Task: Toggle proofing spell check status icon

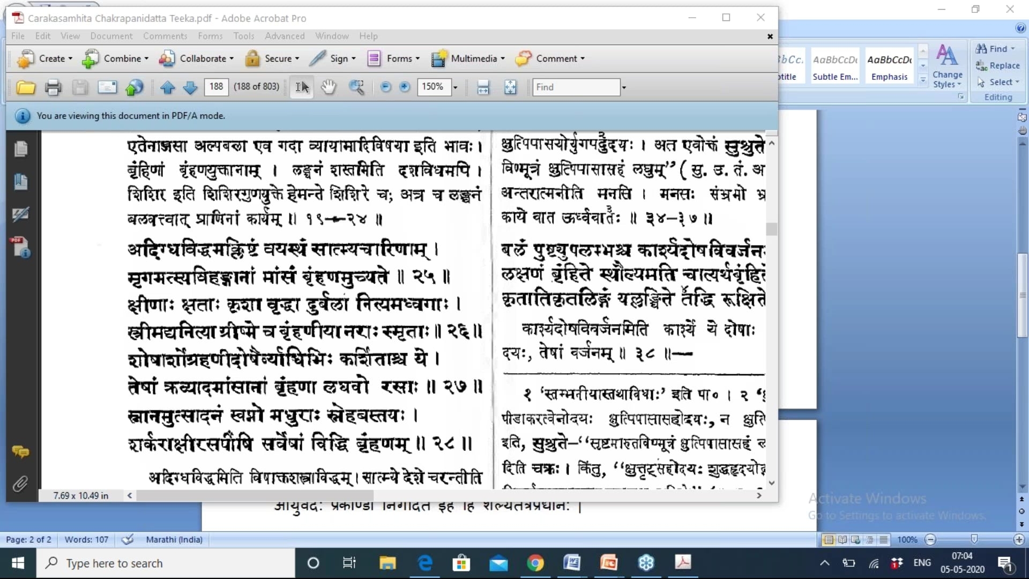Action: click(x=128, y=540)
